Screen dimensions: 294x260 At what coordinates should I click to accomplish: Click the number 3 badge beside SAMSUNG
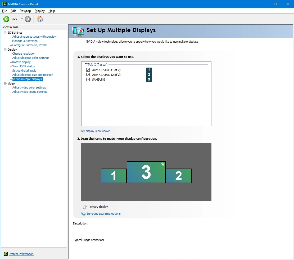149,79
